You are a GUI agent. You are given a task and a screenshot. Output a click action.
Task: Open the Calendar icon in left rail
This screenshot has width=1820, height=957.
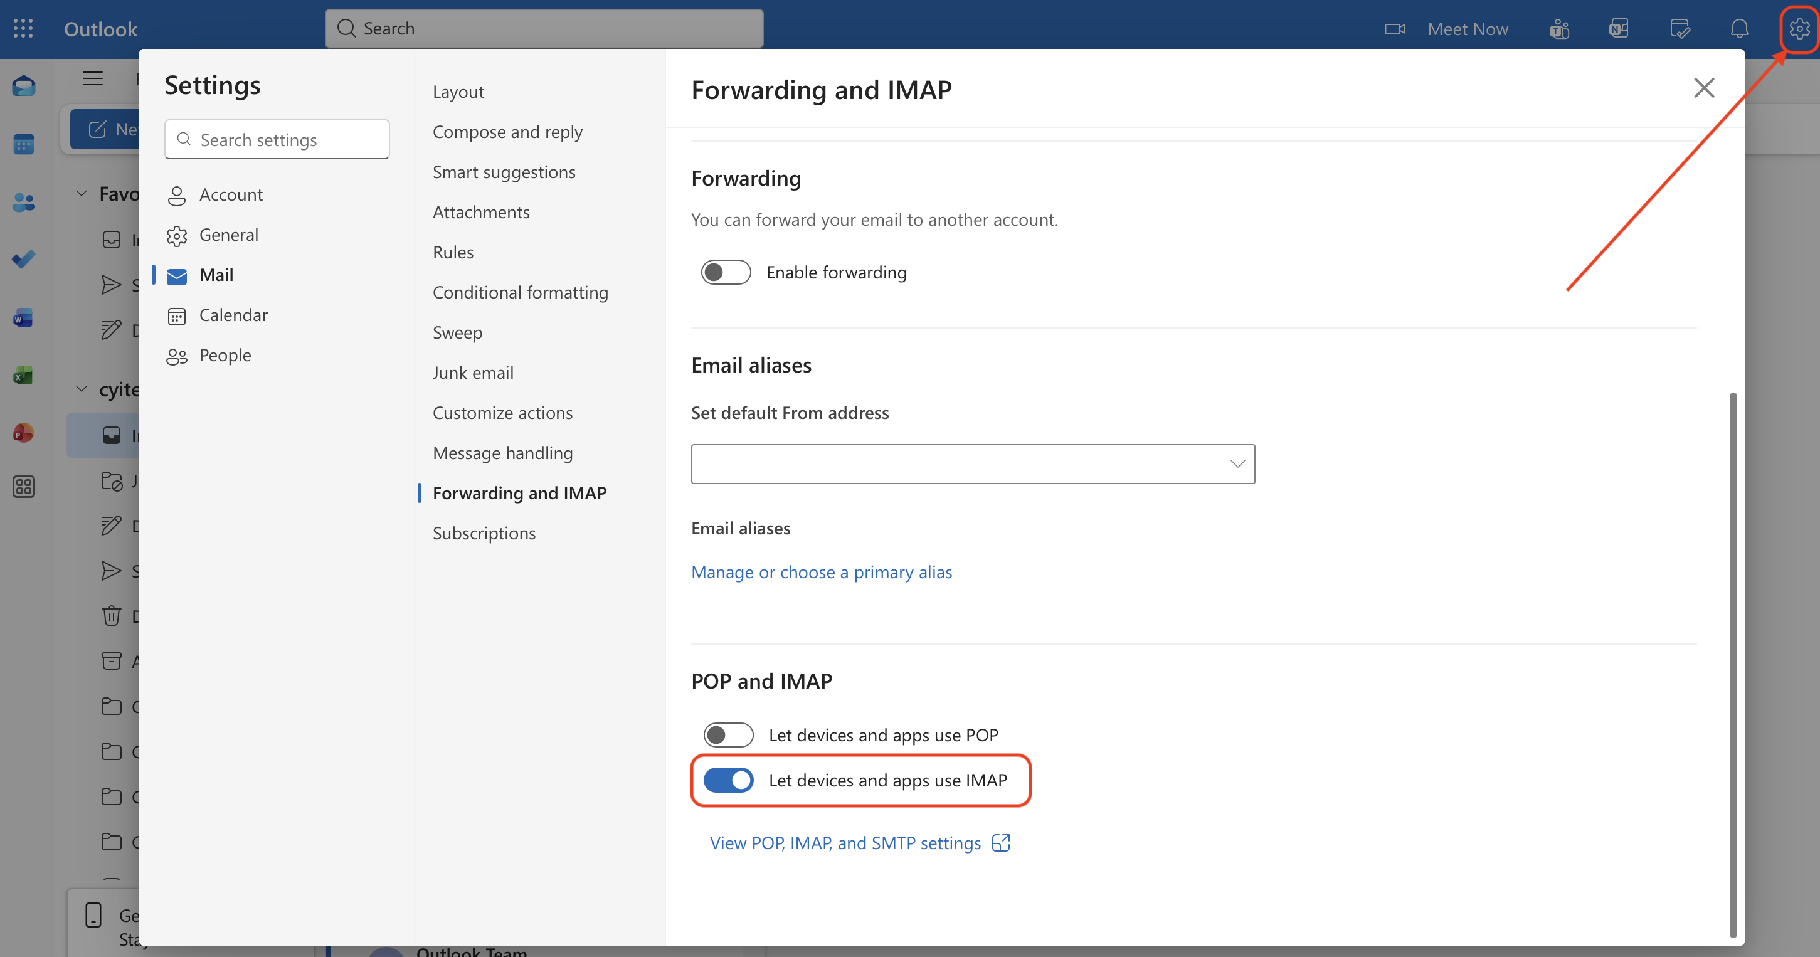click(23, 144)
